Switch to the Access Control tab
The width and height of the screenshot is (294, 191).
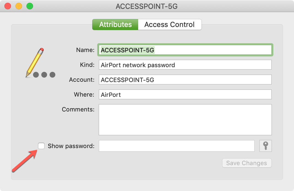pos(170,24)
